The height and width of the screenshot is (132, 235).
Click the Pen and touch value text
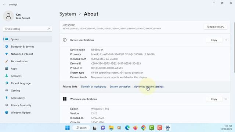[119, 77]
